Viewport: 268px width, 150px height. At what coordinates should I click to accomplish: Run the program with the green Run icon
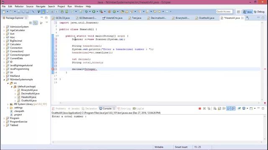pos(94,12)
